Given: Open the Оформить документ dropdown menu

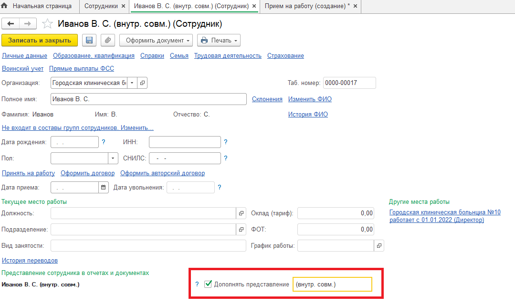Looking at the screenshot, I should [156, 40].
